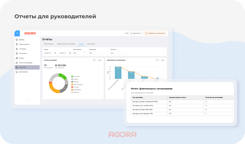Export Статусы договоров chart to PDF
This screenshot has width=245, height=144.
tap(94, 60)
